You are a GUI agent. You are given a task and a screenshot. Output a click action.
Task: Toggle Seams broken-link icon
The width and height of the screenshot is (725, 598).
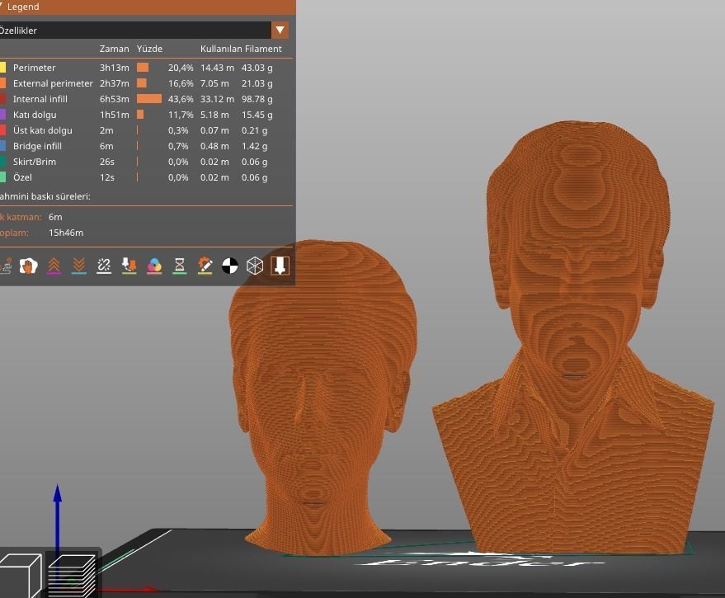coord(104,266)
